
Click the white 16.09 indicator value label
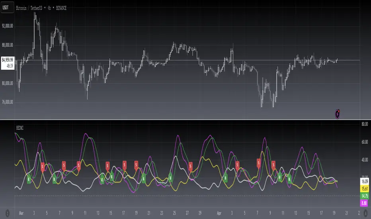pos(365,182)
